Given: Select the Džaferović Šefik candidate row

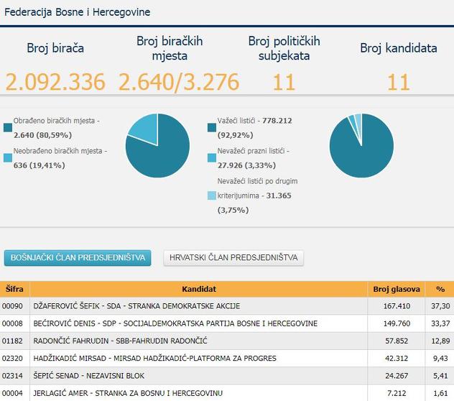Looking at the screenshot, I should pyautogui.click(x=136, y=306).
